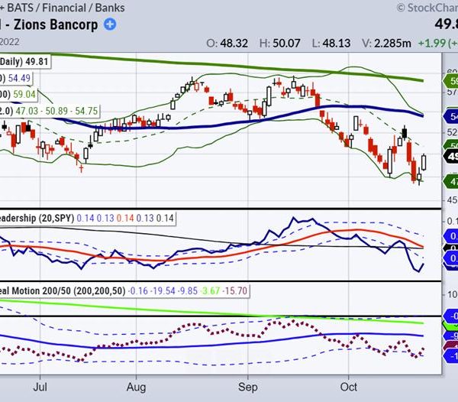The width and height of the screenshot is (458, 402).
Task: Click the Sep label on the time axis
Action: [x=247, y=387]
